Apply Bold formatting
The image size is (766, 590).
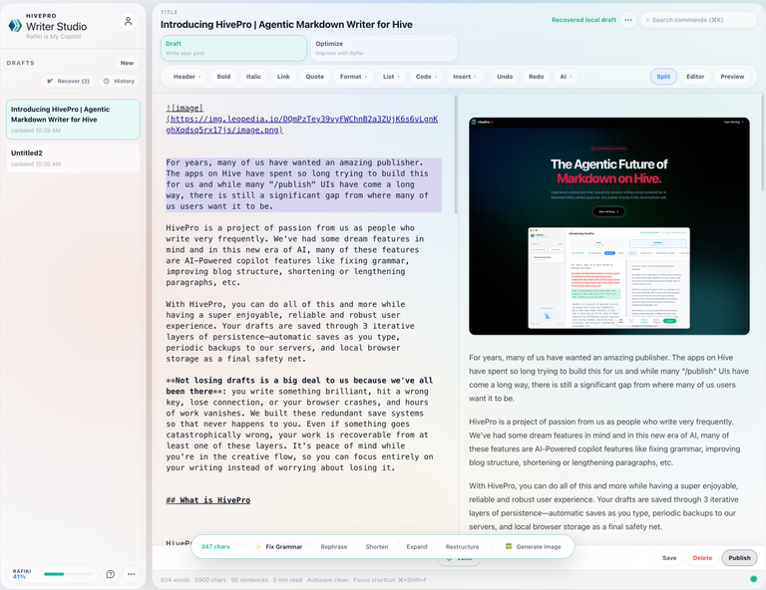(223, 77)
